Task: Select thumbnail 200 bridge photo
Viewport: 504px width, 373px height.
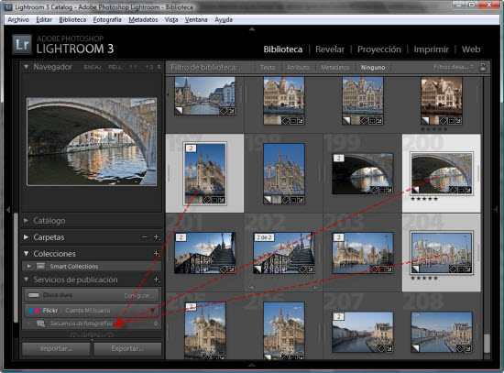Action: tap(442, 173)
